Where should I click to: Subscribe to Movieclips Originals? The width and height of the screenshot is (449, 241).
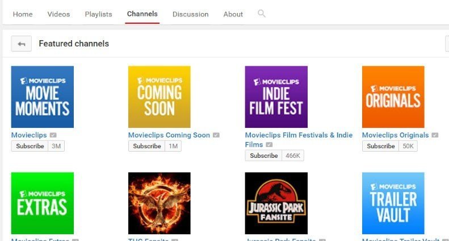381,146
